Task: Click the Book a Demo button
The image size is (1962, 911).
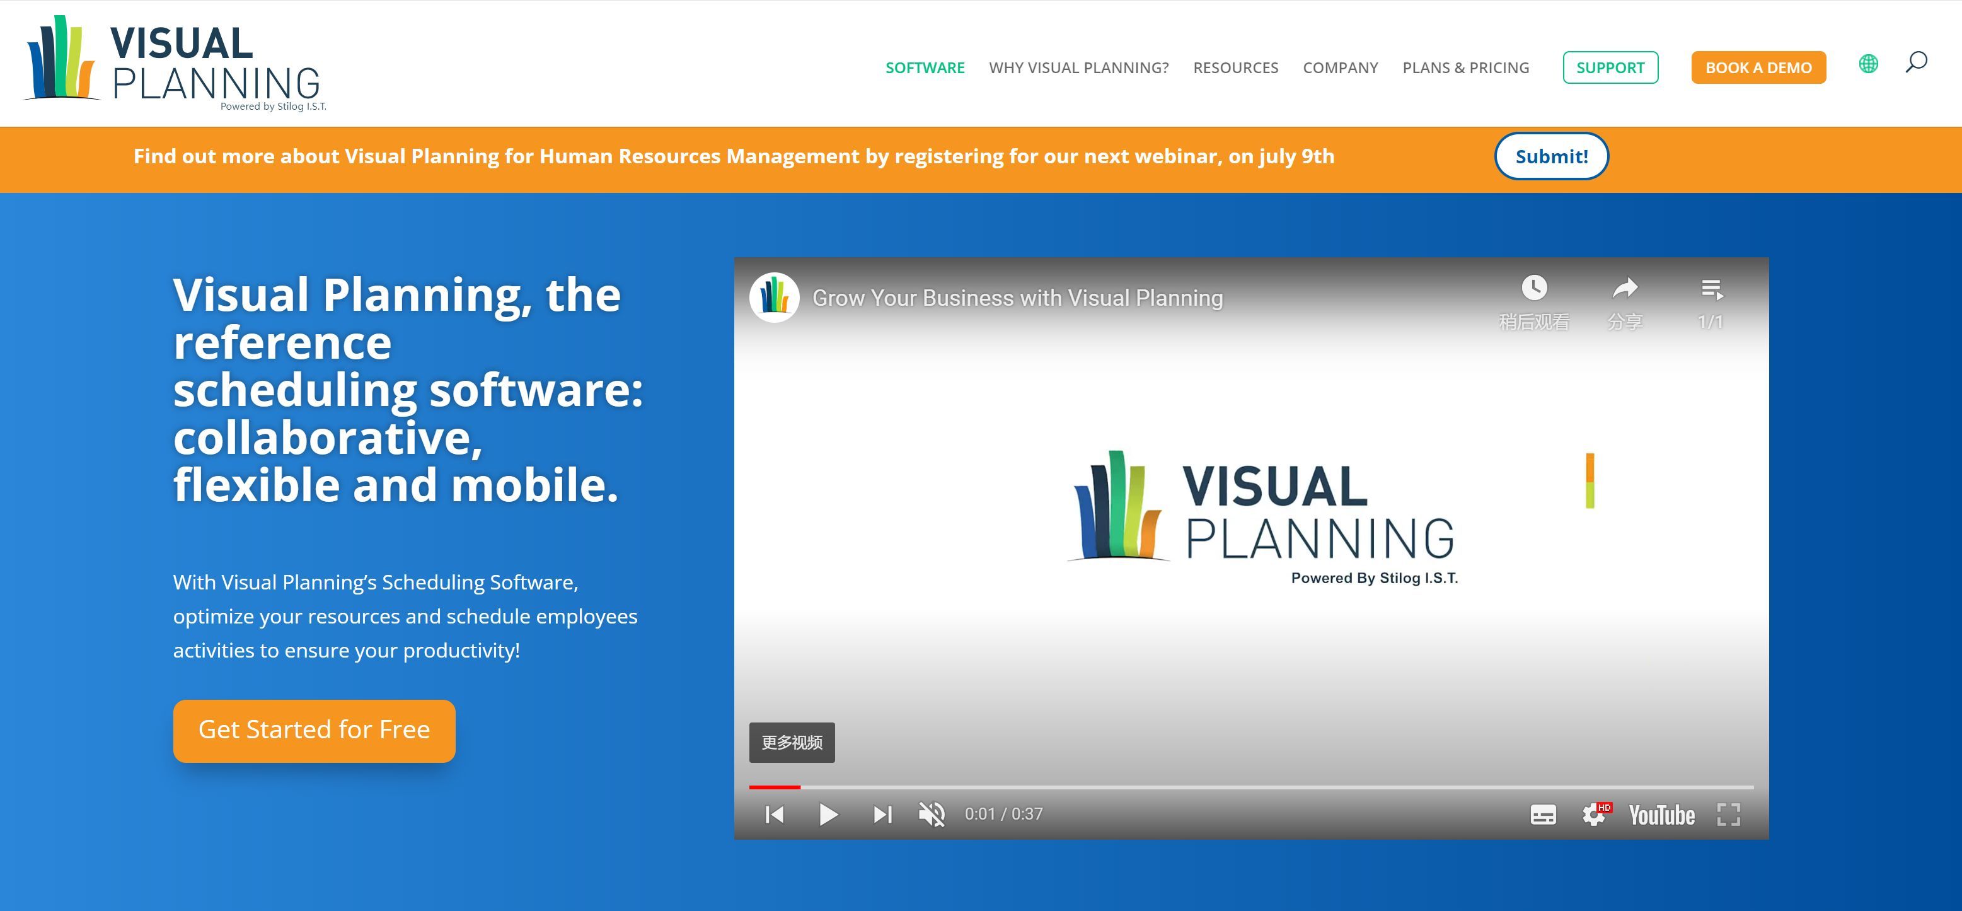Action: [x=1758, y=68]
